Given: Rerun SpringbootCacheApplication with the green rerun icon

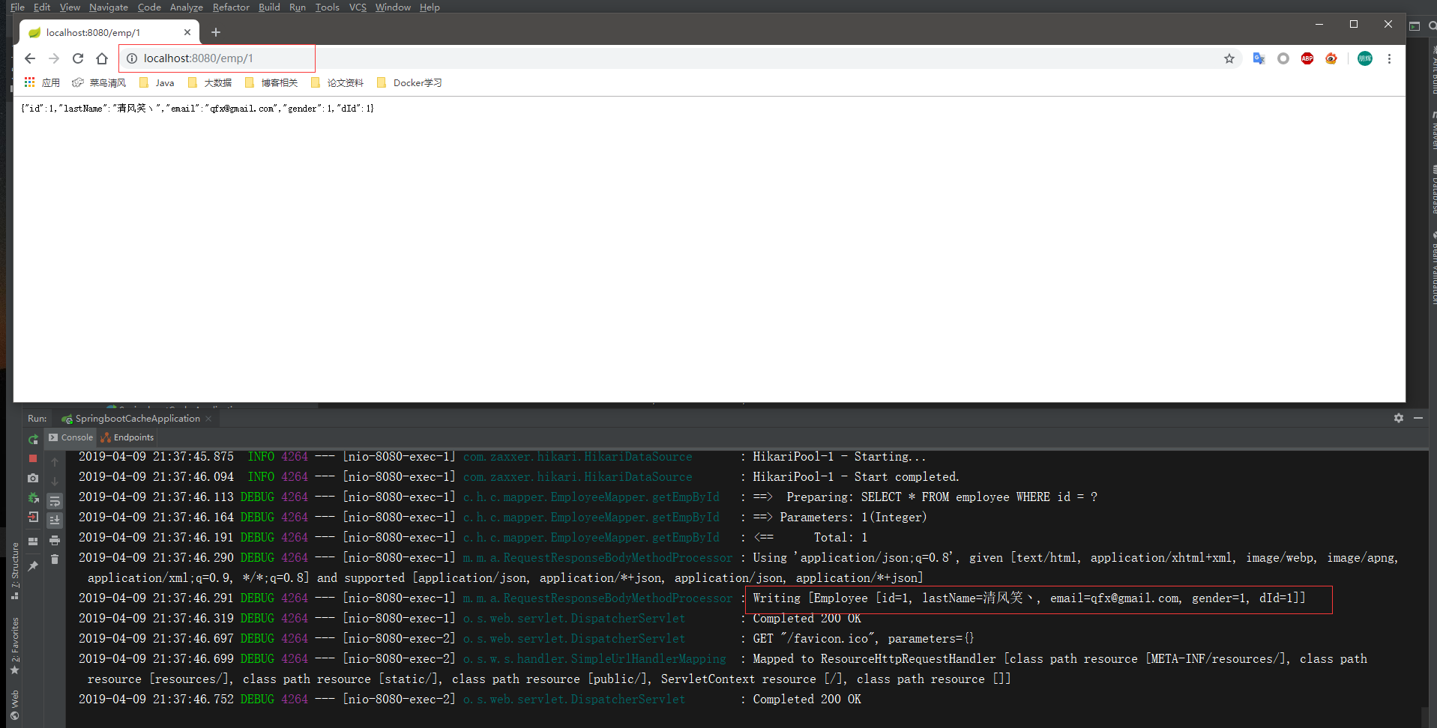Looking at the screenshot, I should pyautogui.click(x=33, y=439).
